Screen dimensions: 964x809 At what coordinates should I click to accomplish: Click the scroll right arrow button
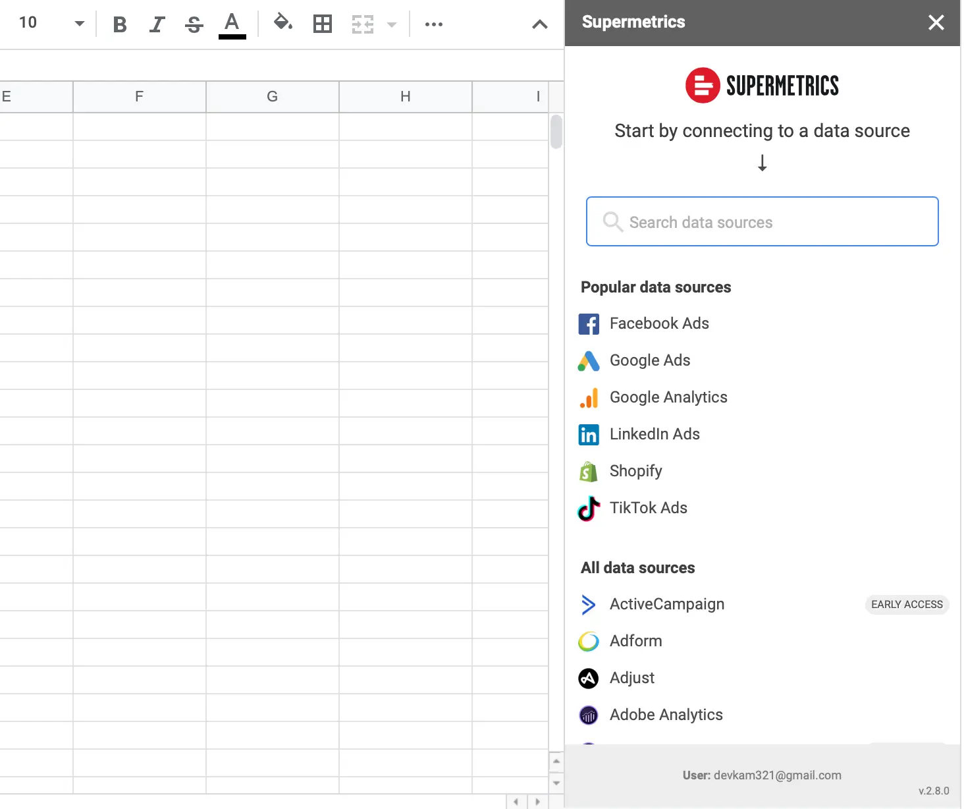coord(537,802)
